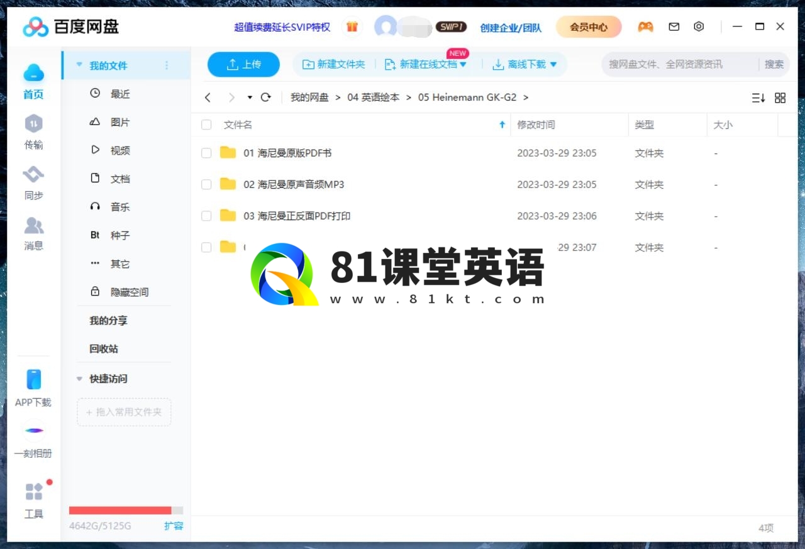
Task: Click the storage usage bar
Action: pos(126,510)
